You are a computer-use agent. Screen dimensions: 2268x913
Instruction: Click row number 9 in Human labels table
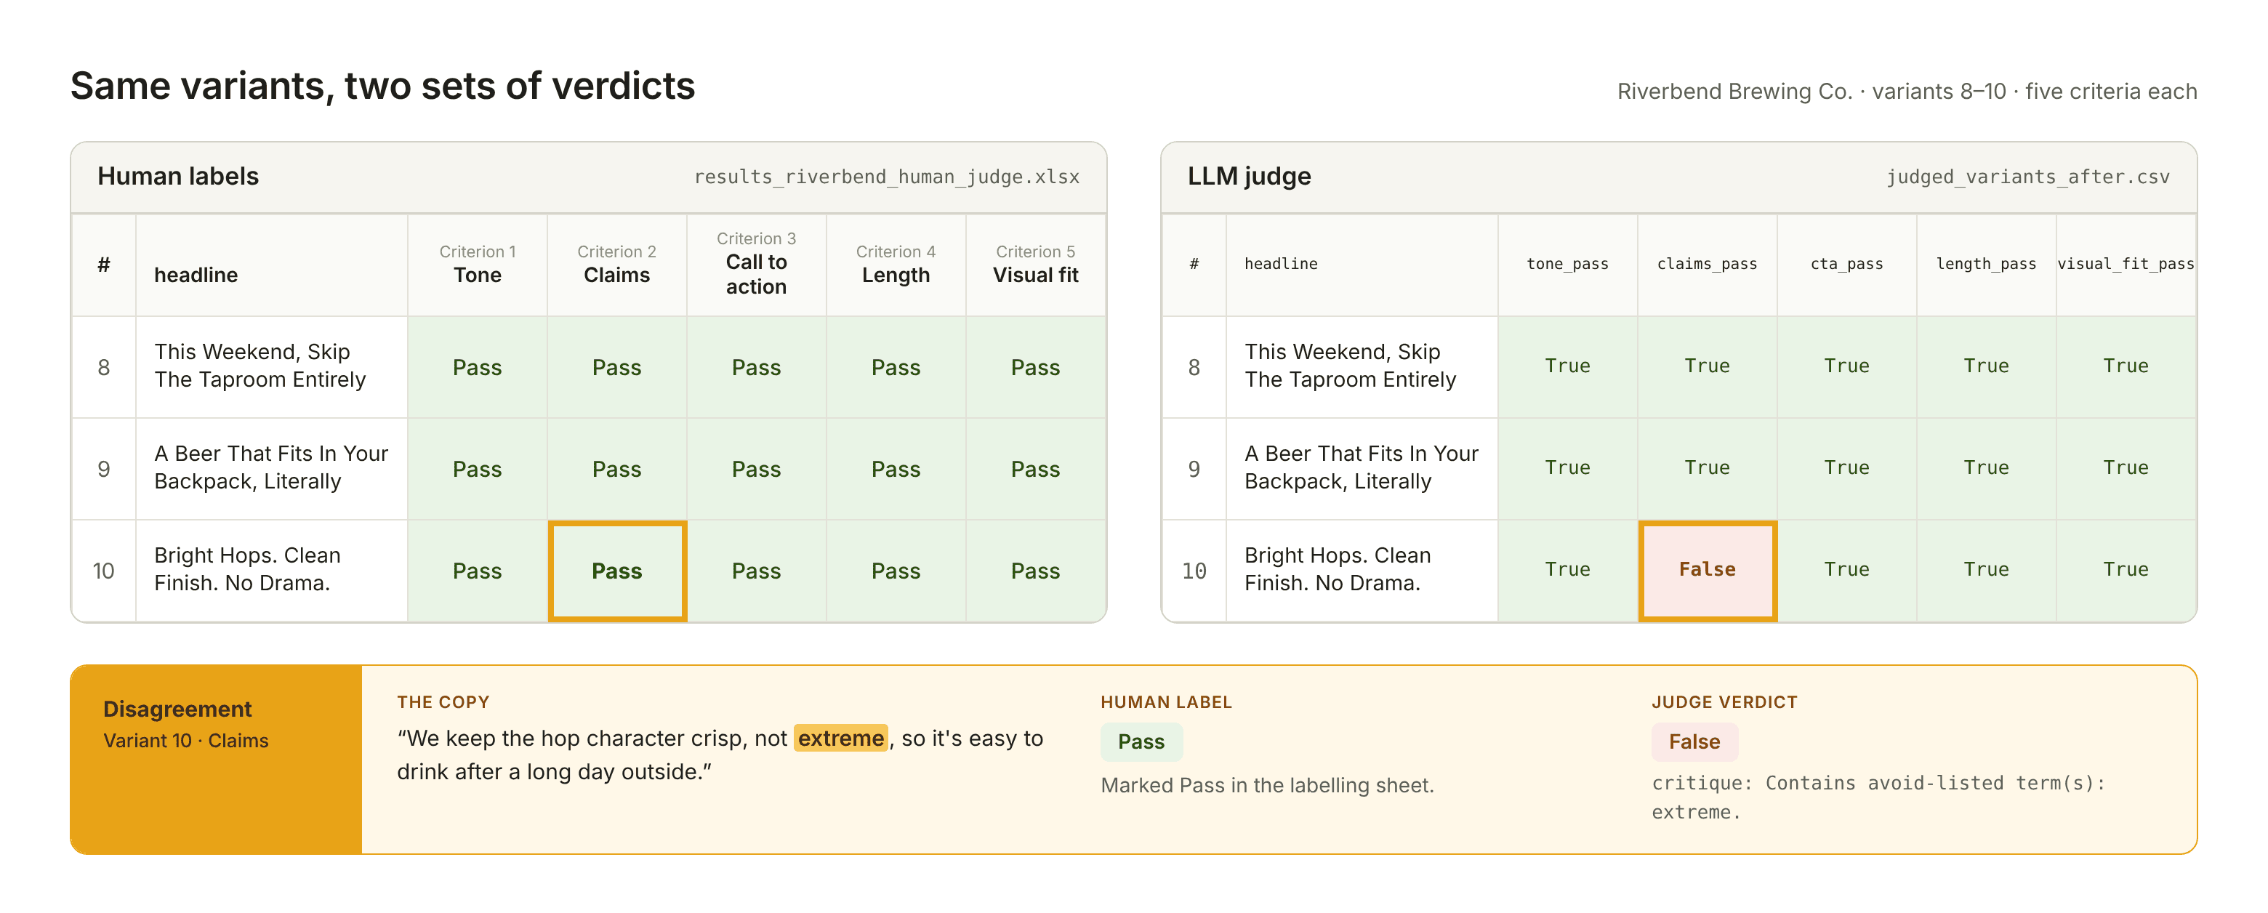pos(104,470)
